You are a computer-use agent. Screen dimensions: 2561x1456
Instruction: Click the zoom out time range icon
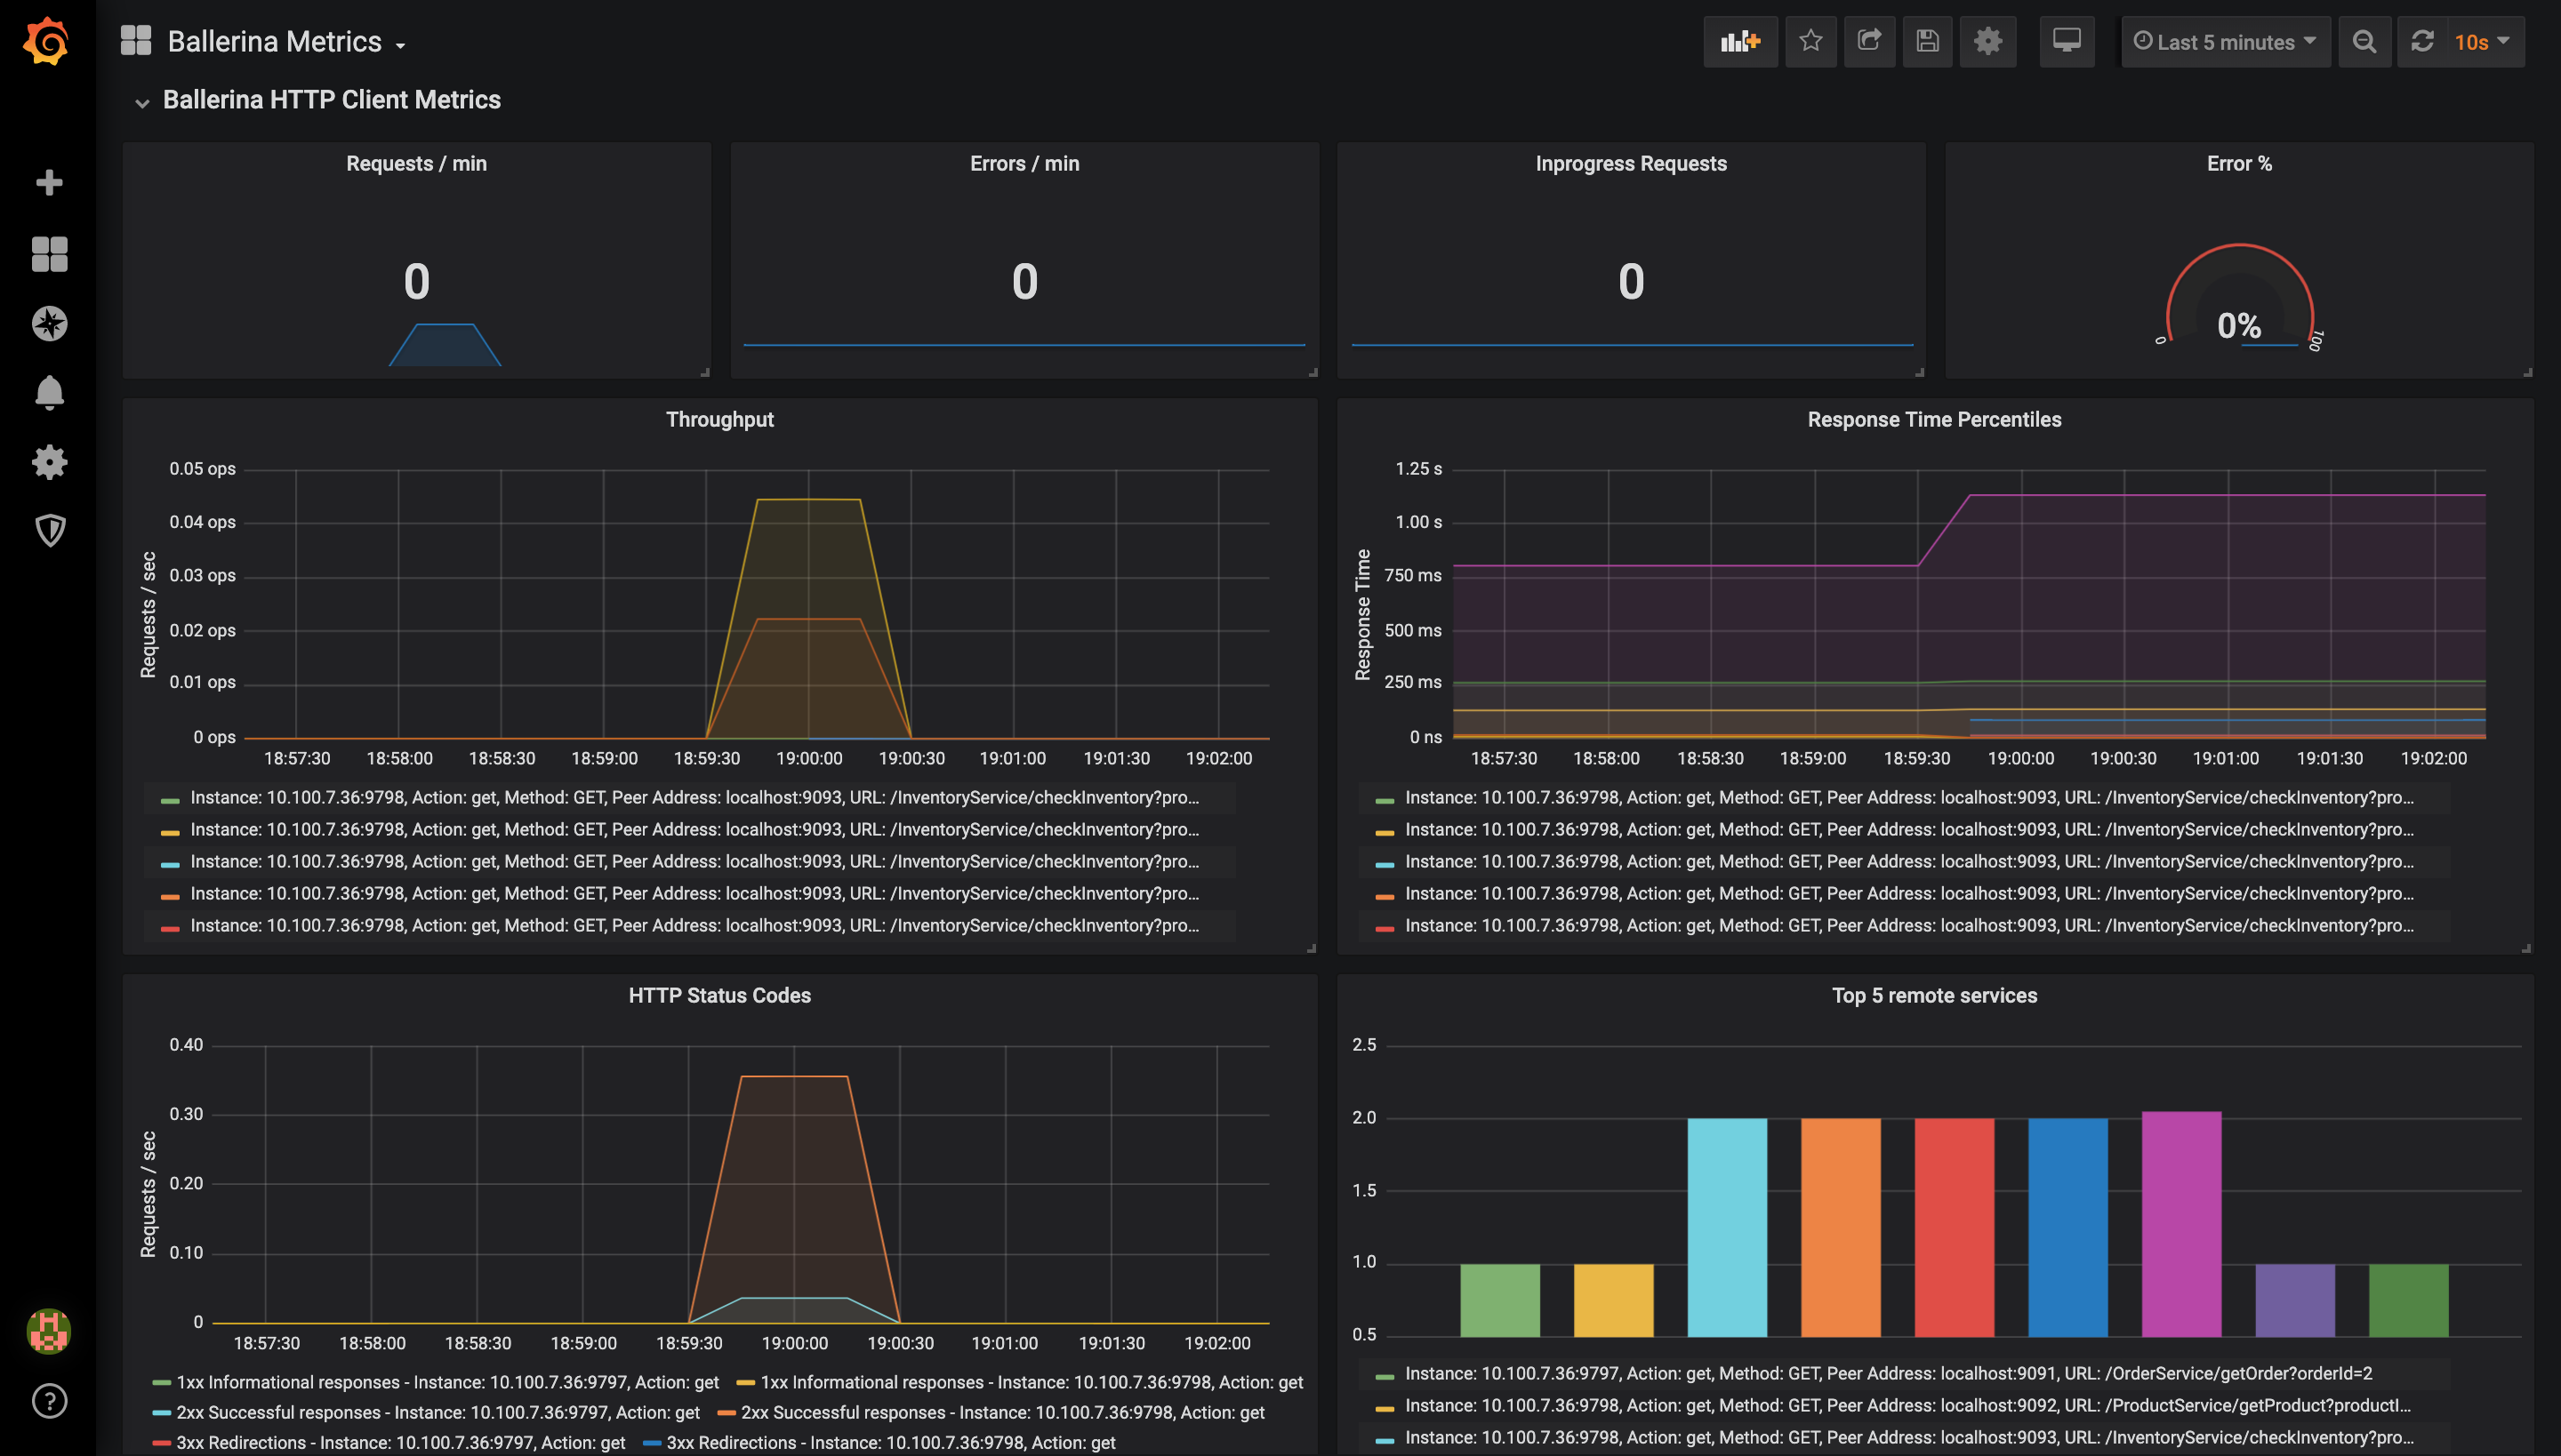coord(2364,41)
